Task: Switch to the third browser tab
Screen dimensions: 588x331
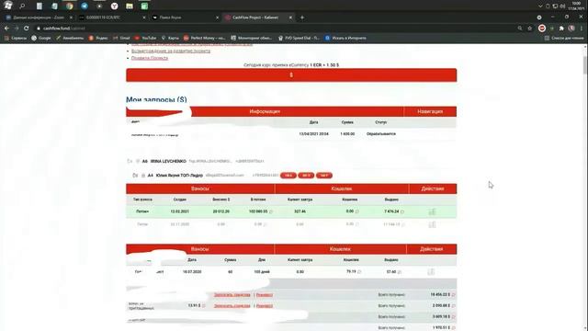Action: pos(185,17)
